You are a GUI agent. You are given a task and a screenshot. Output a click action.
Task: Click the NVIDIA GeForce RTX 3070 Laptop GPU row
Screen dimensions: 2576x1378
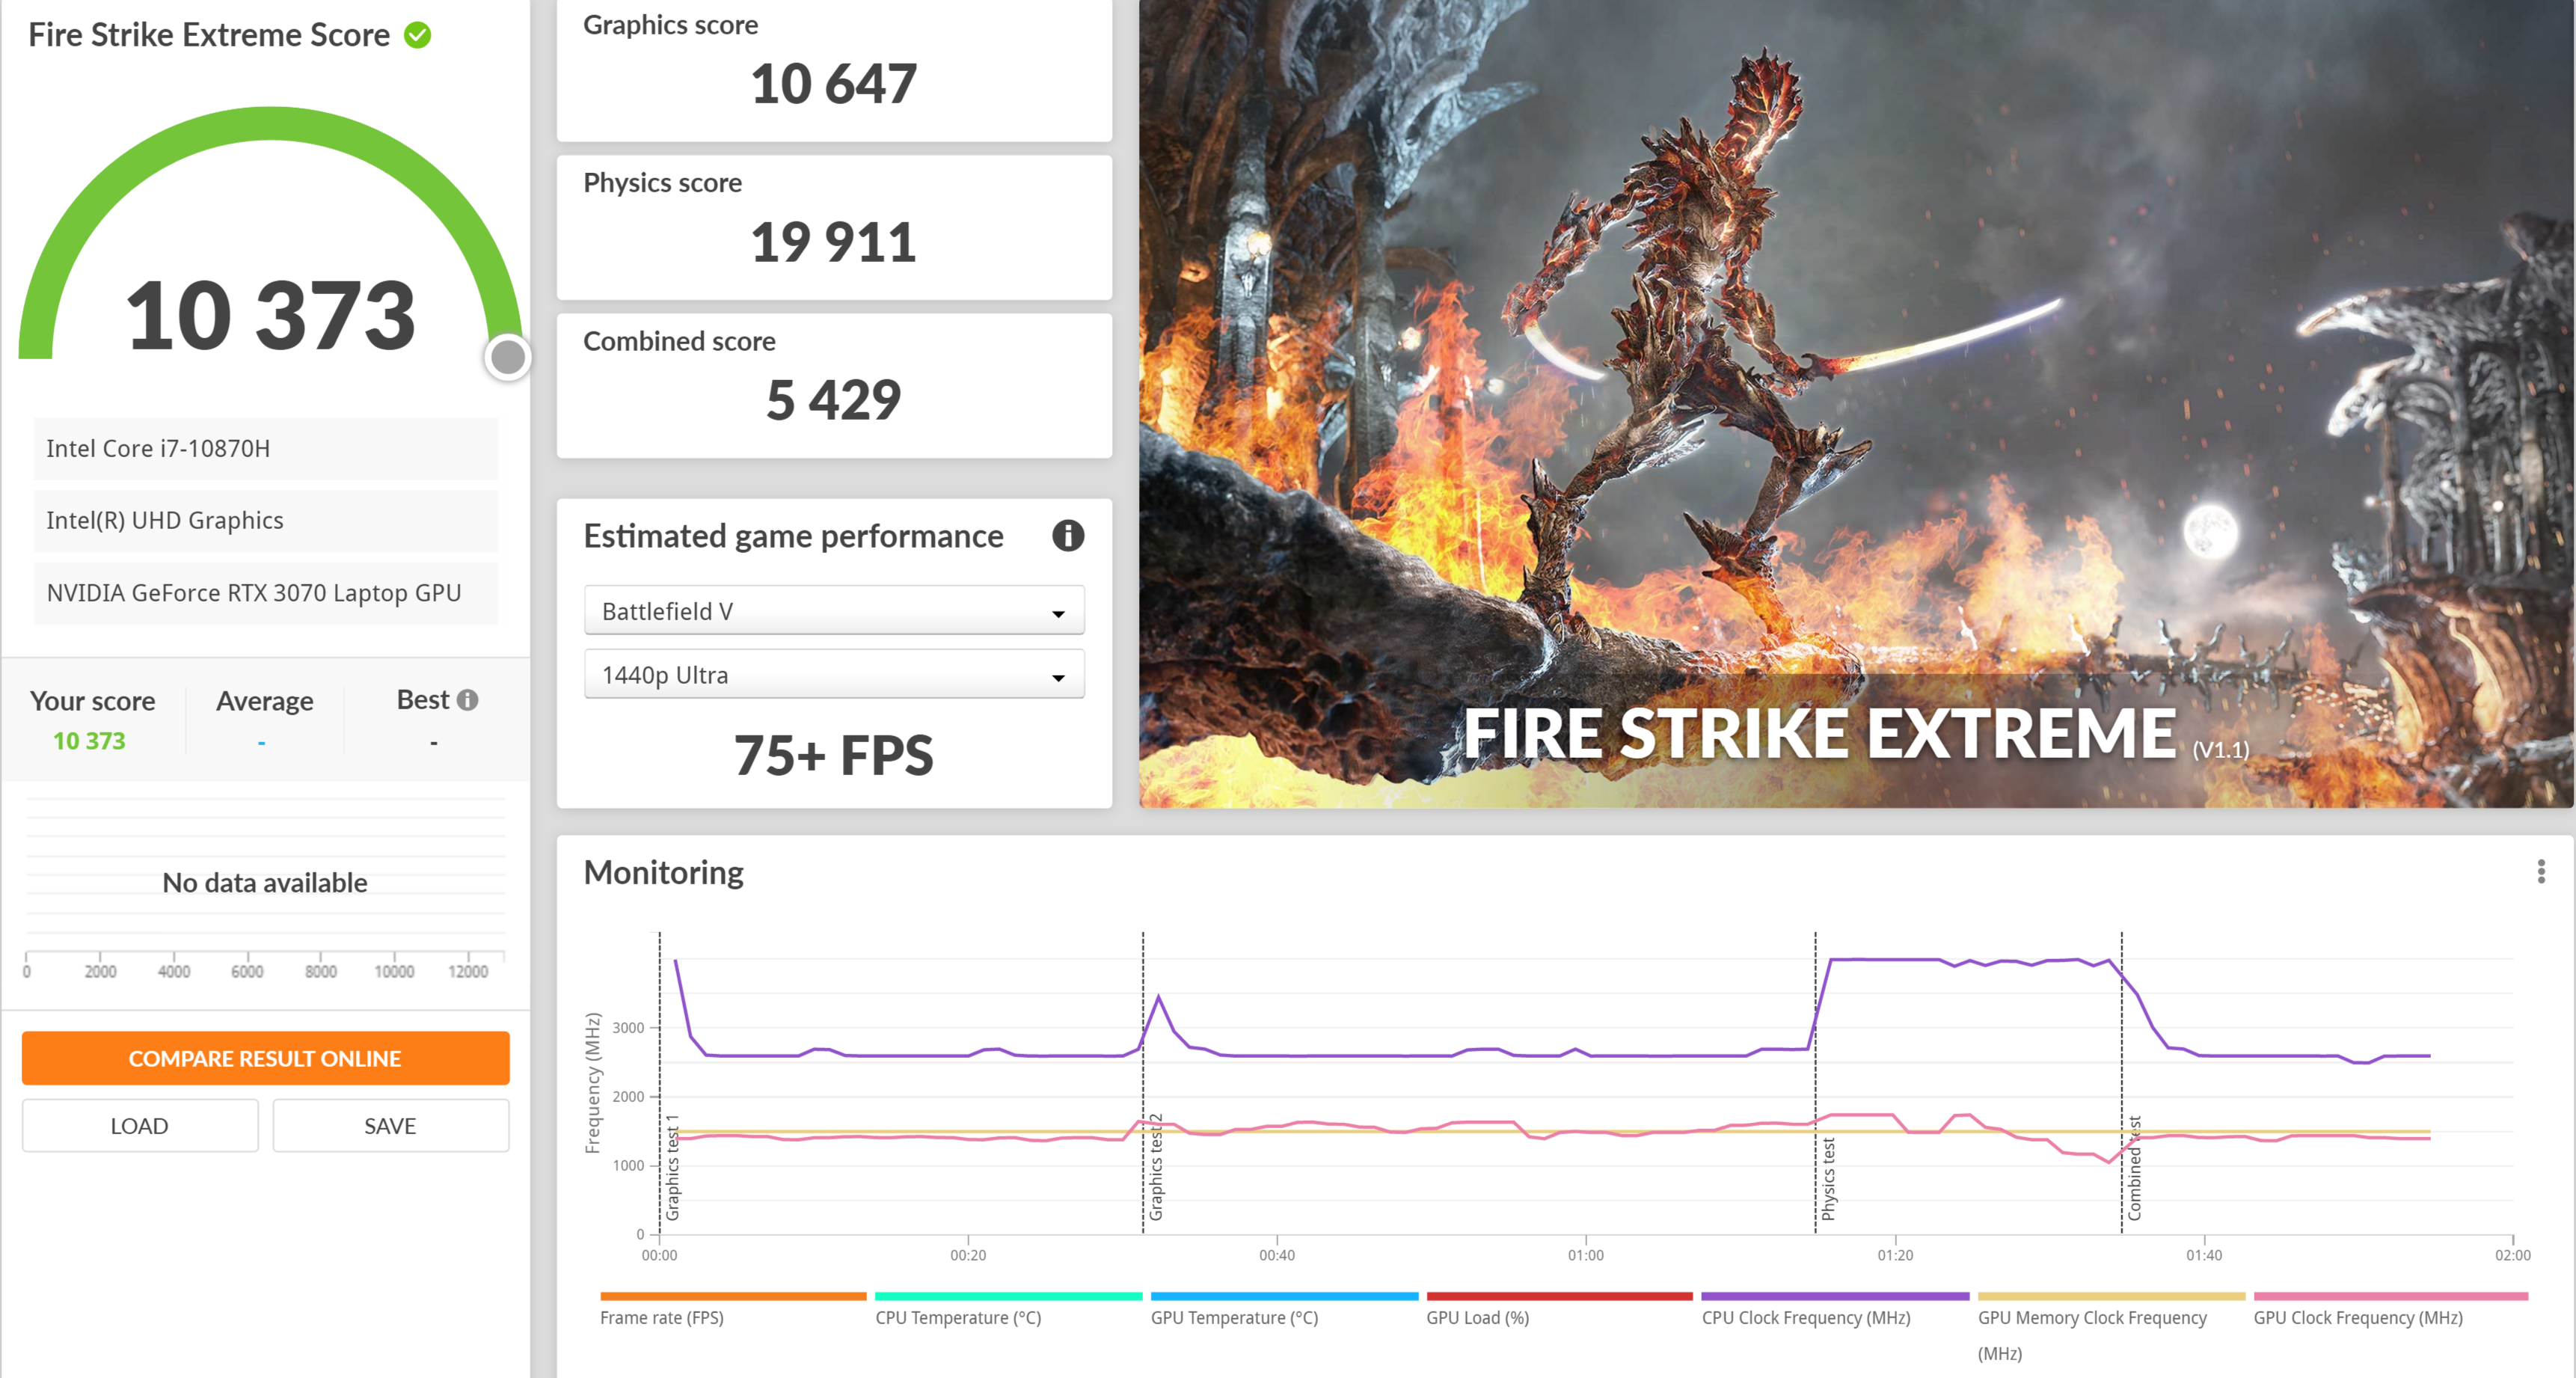266,593
